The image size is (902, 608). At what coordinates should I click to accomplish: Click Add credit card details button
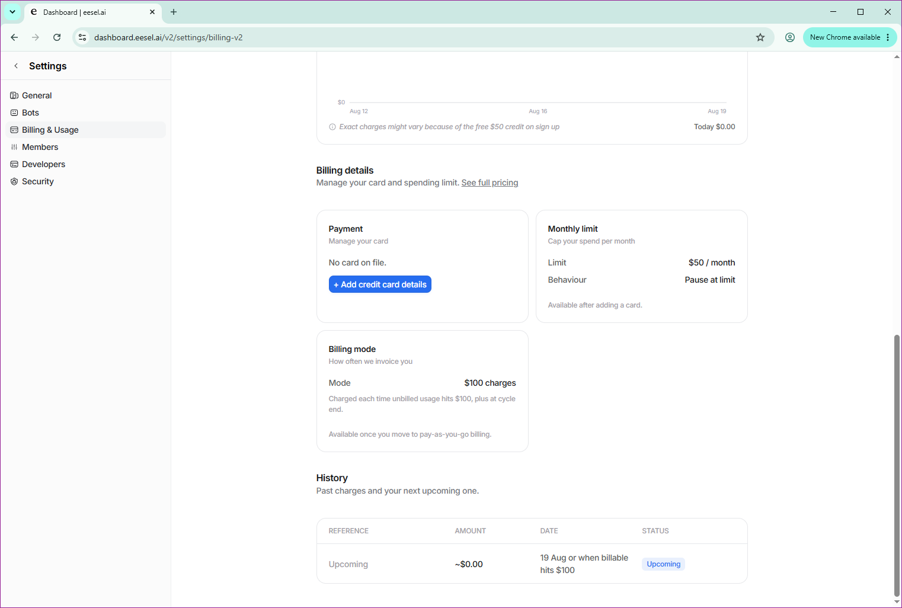[x=380, y=284]
